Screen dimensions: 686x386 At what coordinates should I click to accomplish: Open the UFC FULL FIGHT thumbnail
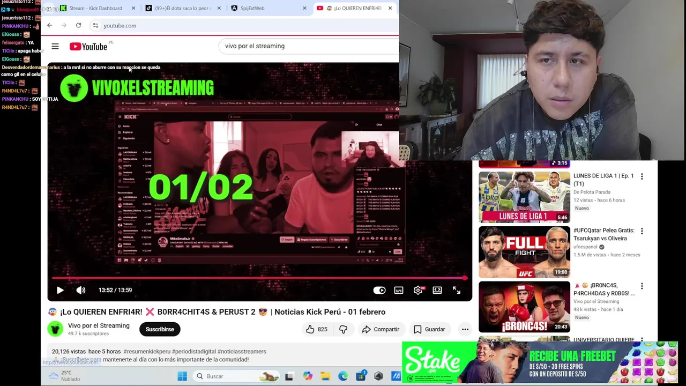(x=524, y=252)
